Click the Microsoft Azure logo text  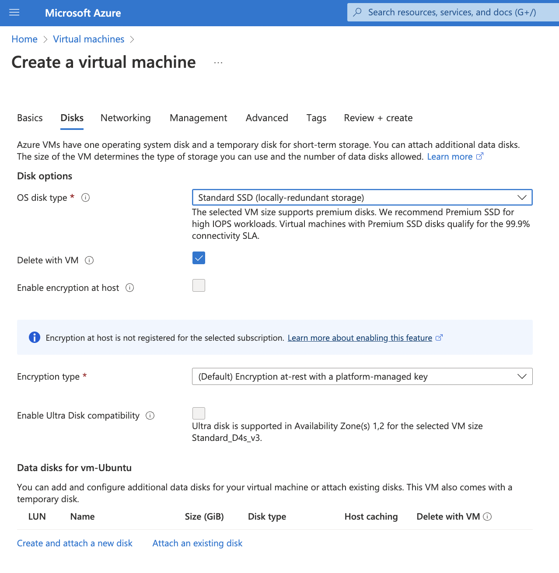83,13
